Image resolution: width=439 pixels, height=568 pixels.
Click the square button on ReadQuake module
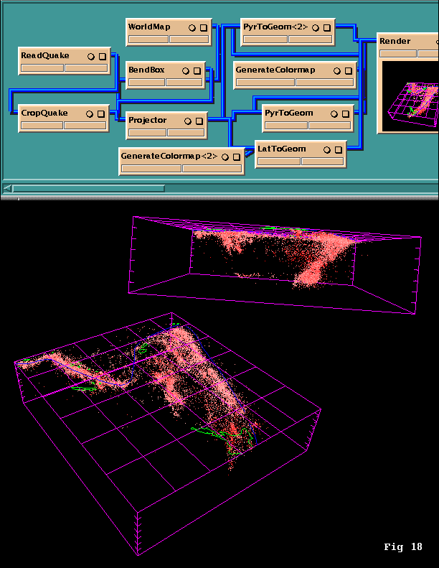103,56
